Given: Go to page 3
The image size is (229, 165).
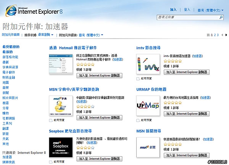Looking at the screenshot, I should click(218, 35).
